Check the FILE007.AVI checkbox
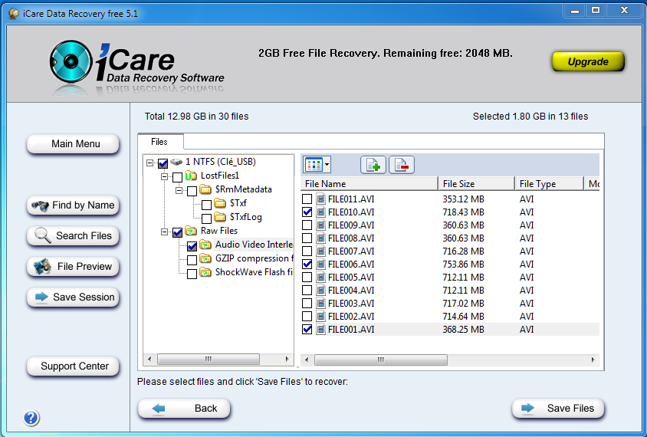Viewport: 647px width, 437px height. [x=307, y=251]
